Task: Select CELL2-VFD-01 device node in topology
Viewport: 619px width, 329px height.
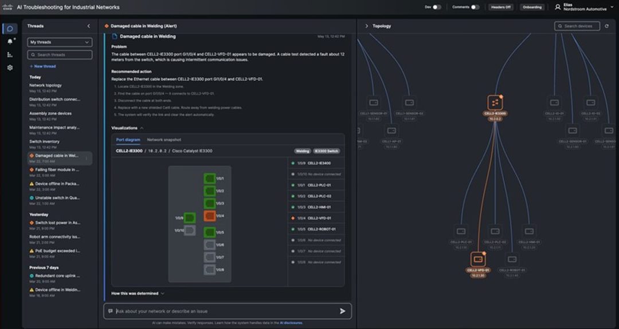Action: pos(478,259)
